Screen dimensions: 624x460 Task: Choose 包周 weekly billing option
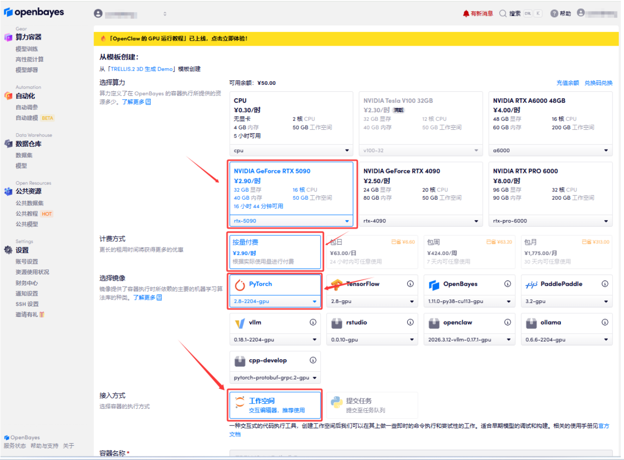click(469, 252)
